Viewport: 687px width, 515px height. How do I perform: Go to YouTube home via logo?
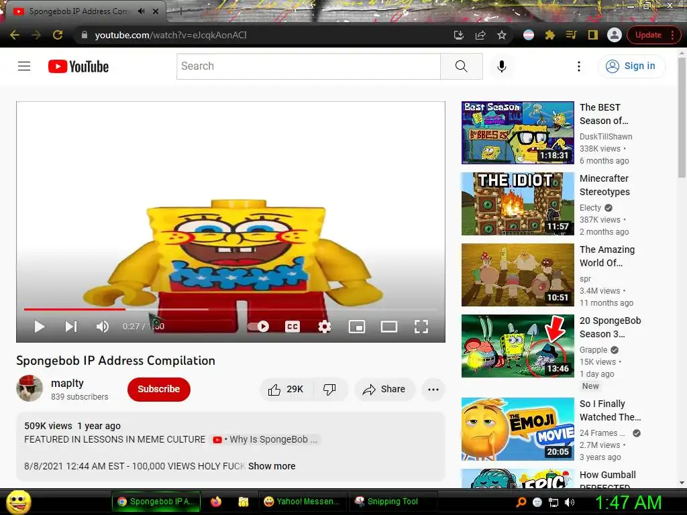point(78,66)
